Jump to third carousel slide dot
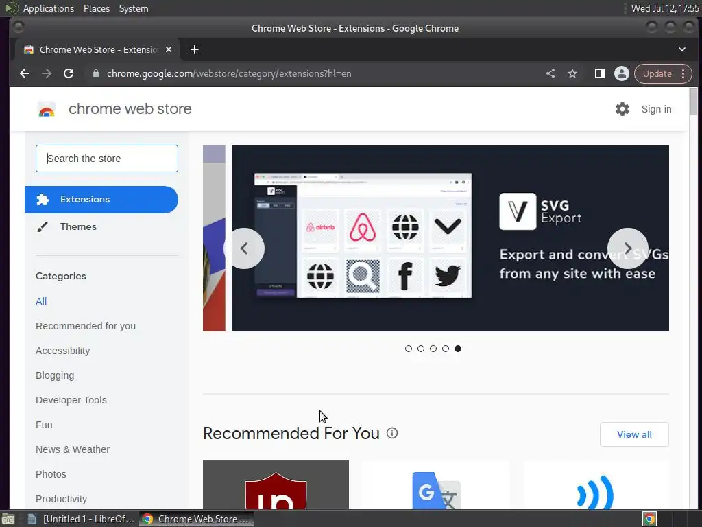Screen dimensions: 702x527 433,349
